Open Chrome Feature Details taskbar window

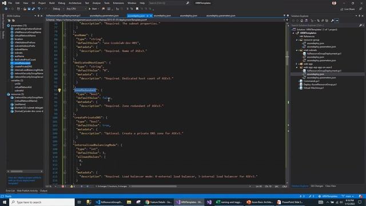[x=158, y=202]
